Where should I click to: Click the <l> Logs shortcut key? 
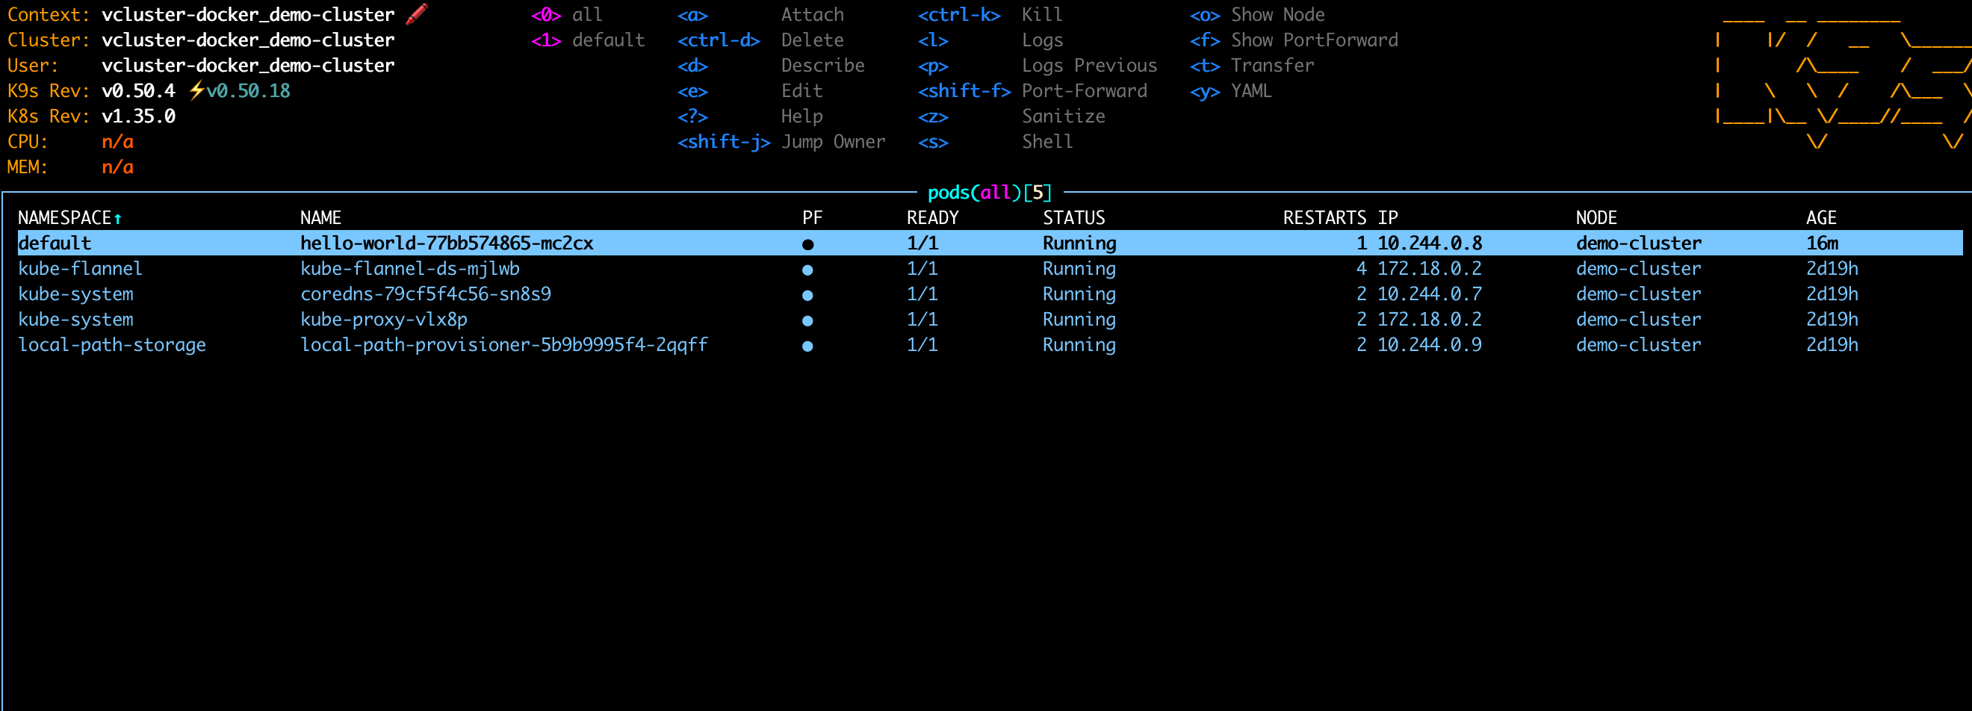click(933, 40)
